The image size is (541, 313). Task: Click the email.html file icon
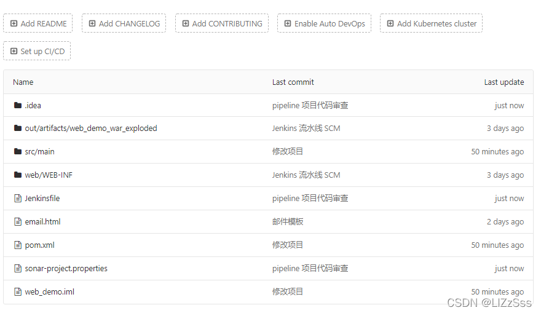click(18, 222)
